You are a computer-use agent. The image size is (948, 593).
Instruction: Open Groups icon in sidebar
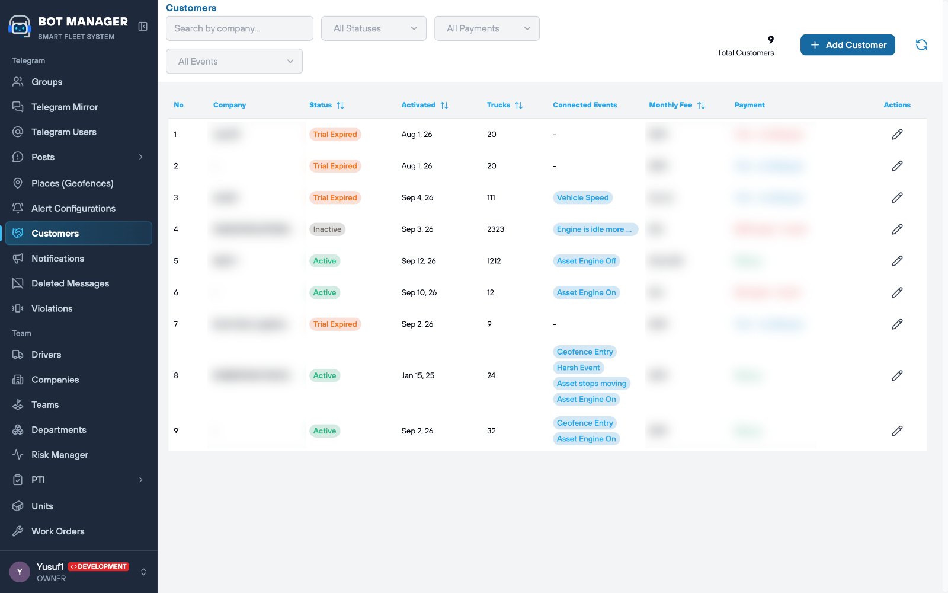tap(18, 82)
